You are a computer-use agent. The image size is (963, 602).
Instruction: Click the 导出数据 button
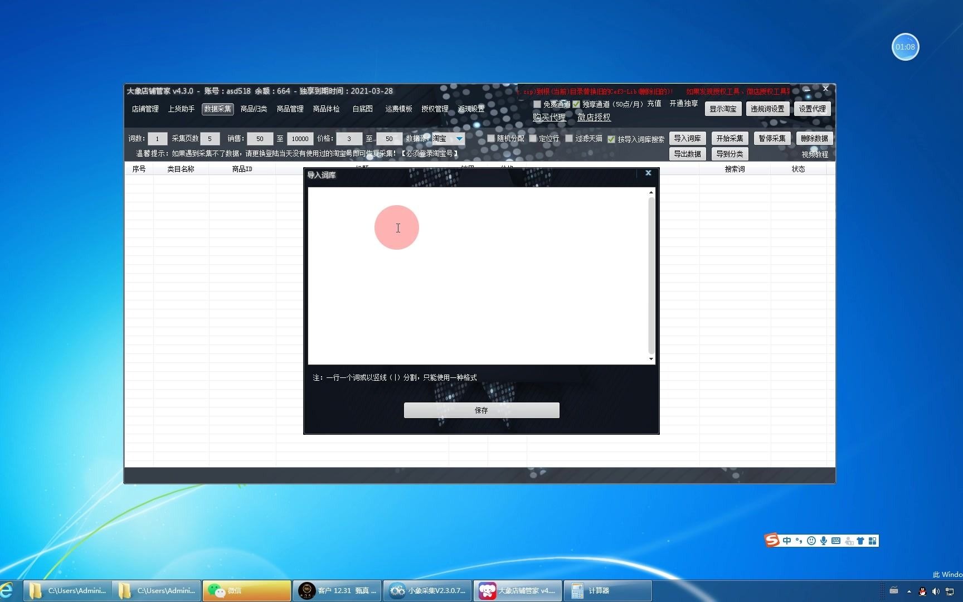point(687,154)
